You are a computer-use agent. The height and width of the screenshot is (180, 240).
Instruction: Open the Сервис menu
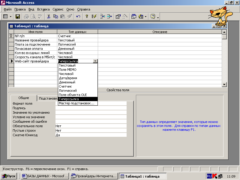click(58, 9)
